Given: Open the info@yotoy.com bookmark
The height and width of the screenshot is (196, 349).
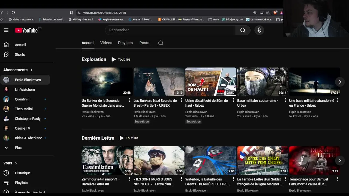Looking at the screenshot, I should [x=232, y=20].
